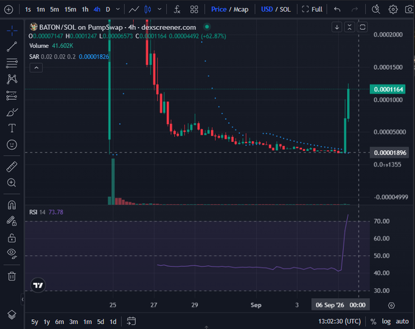Open the chart layout grid icon
The height and width of the screenshot is (329, 415).
(x=194, y=10)
